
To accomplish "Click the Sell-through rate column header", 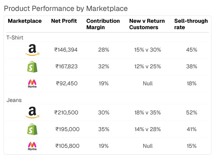I will (x=191, y=24).
